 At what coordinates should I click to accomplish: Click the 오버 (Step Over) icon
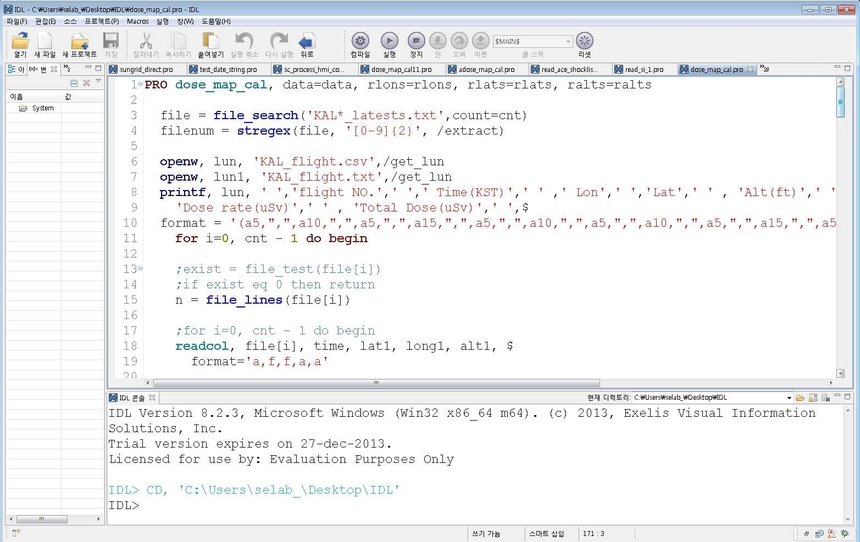click(459, 41)
